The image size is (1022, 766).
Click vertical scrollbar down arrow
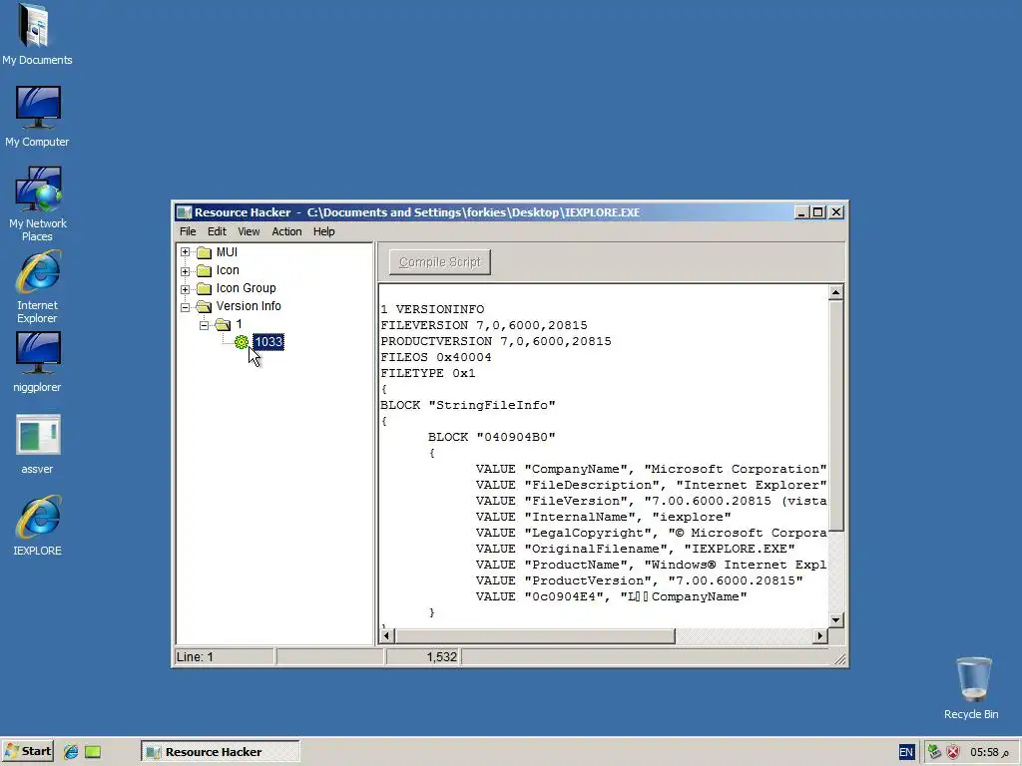coord(835,620)
